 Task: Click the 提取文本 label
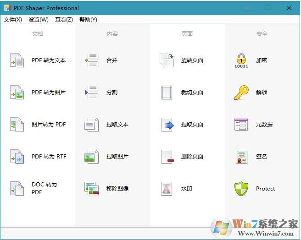click(117, 125)
